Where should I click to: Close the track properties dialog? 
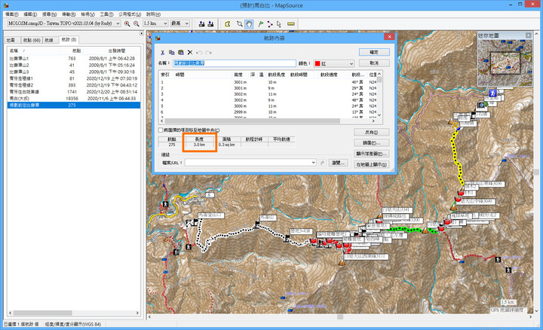click(389, 37)
